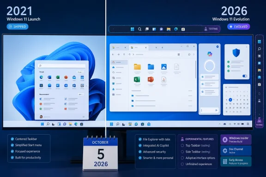Viewport: 266px width, 177px height.
Task: Click the Dev Channel Active button
Action: pyautogui.click(x=236, y=151)
